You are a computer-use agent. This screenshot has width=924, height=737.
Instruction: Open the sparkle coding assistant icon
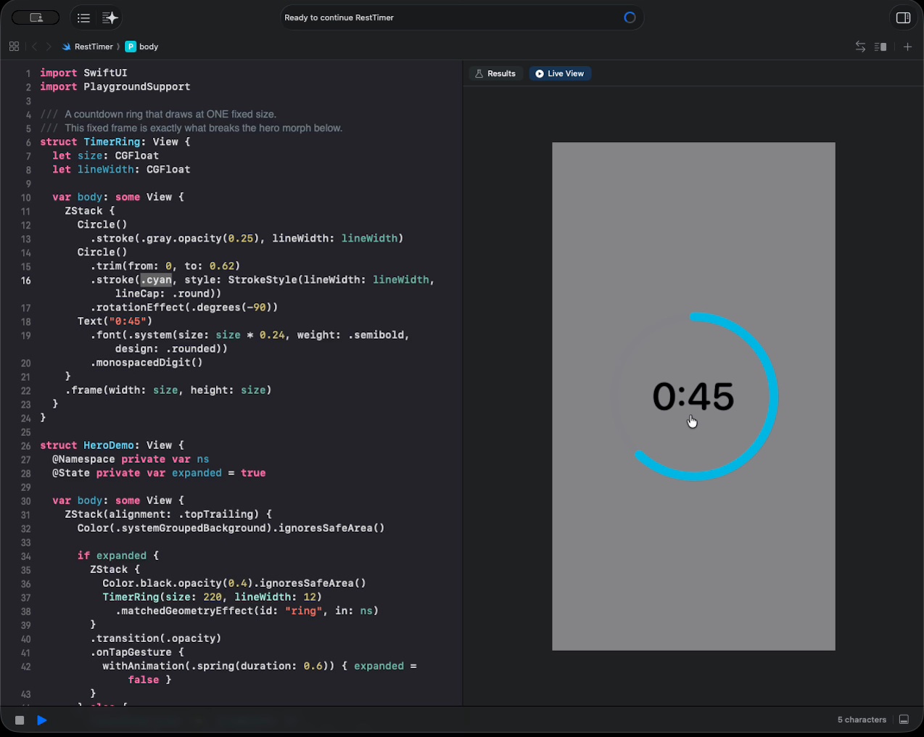pyautogui.click(x=110, y=17)
